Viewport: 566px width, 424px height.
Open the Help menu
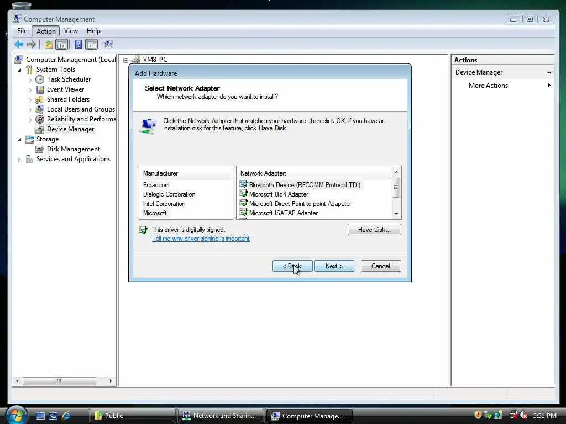tap(93, 31)
